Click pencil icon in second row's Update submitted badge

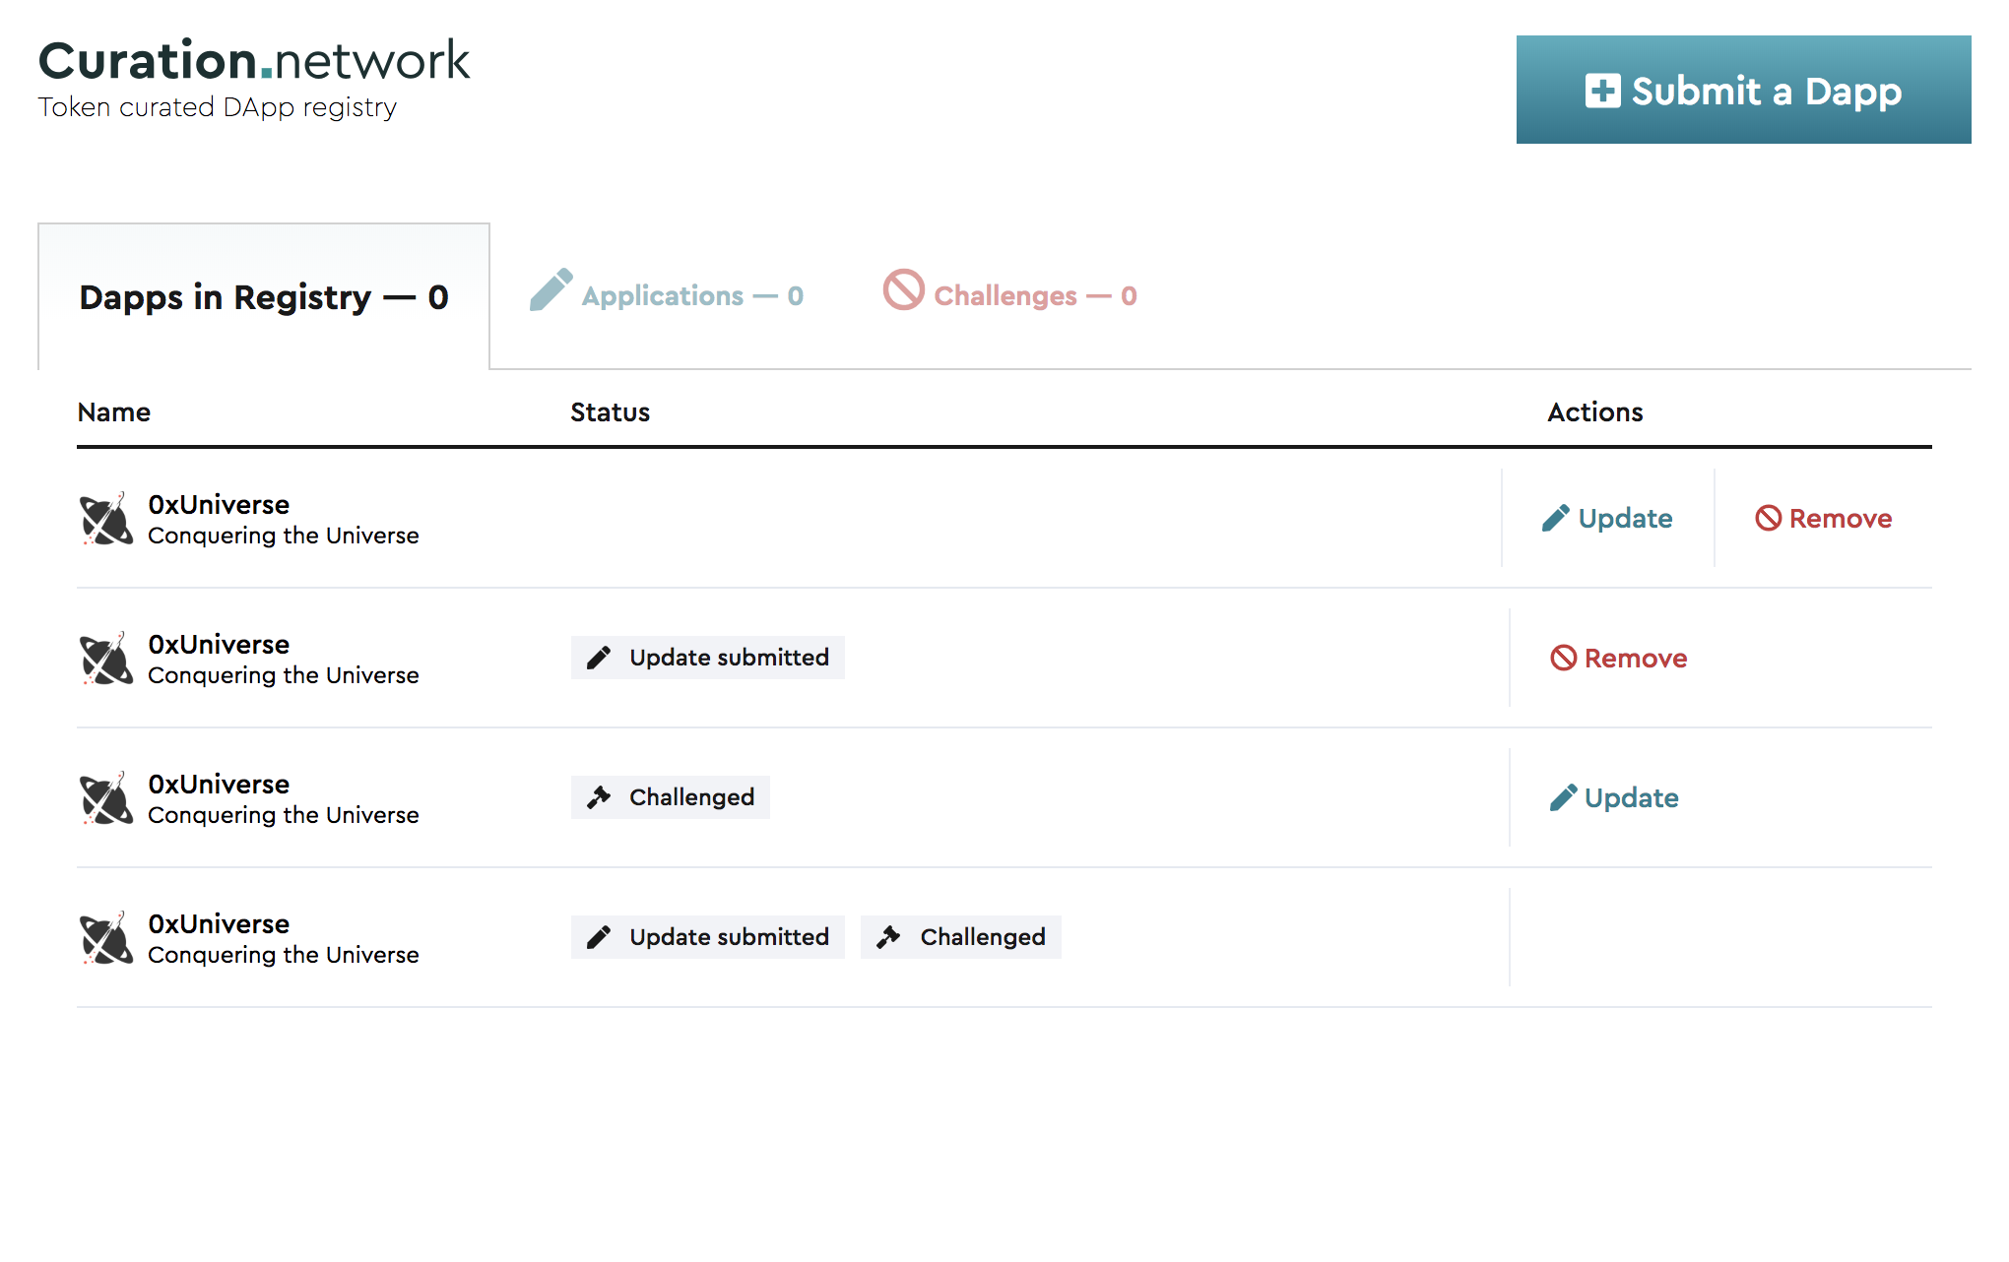[599, 658]
